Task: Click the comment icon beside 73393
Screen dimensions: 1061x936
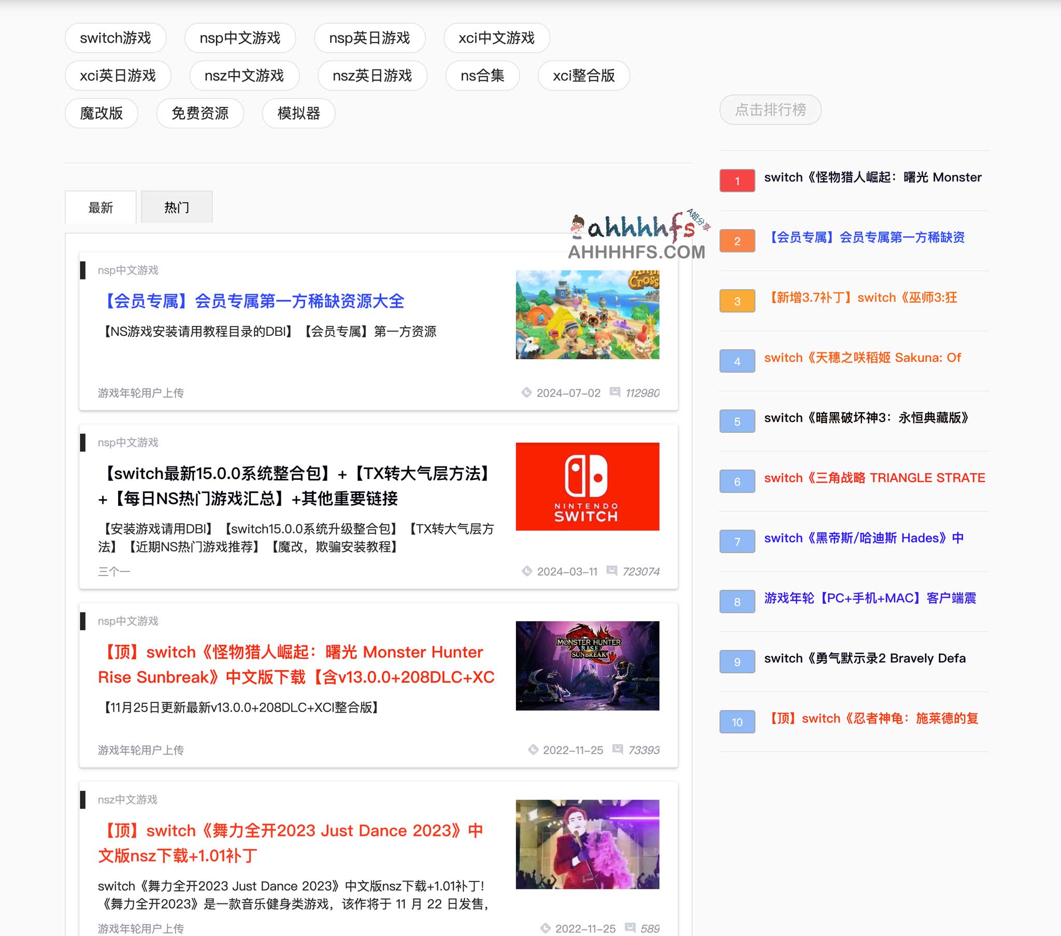Action: 618,748
